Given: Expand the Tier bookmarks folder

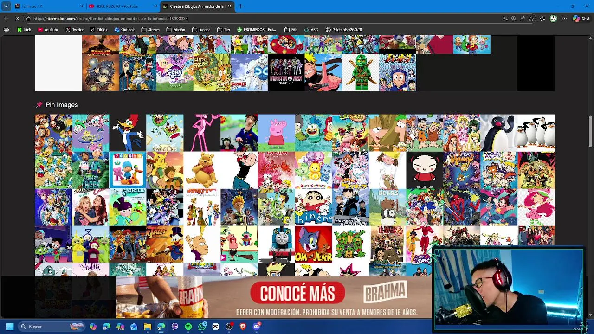Looking at the screenshot, I should point(223,30).
